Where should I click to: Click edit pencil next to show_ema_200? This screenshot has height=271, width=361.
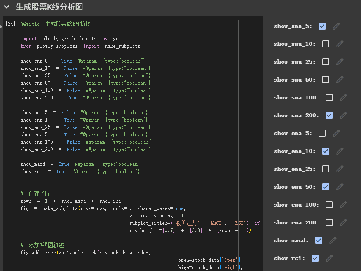click(343, 222)
